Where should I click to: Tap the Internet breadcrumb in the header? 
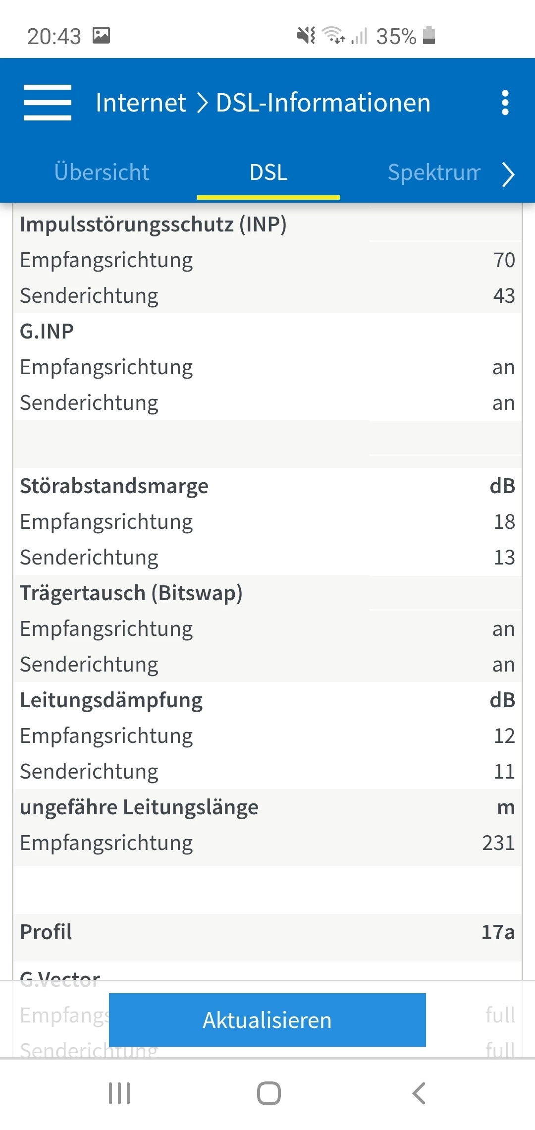click(x=141, y=103)
